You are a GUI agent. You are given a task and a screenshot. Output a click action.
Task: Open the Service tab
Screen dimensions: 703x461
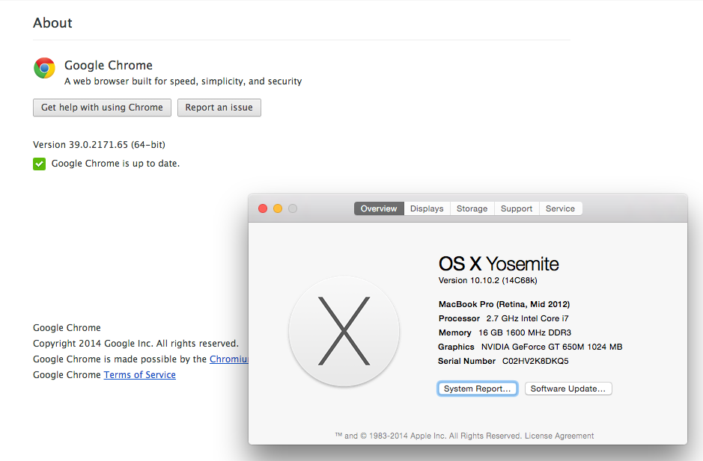point(561,208)
